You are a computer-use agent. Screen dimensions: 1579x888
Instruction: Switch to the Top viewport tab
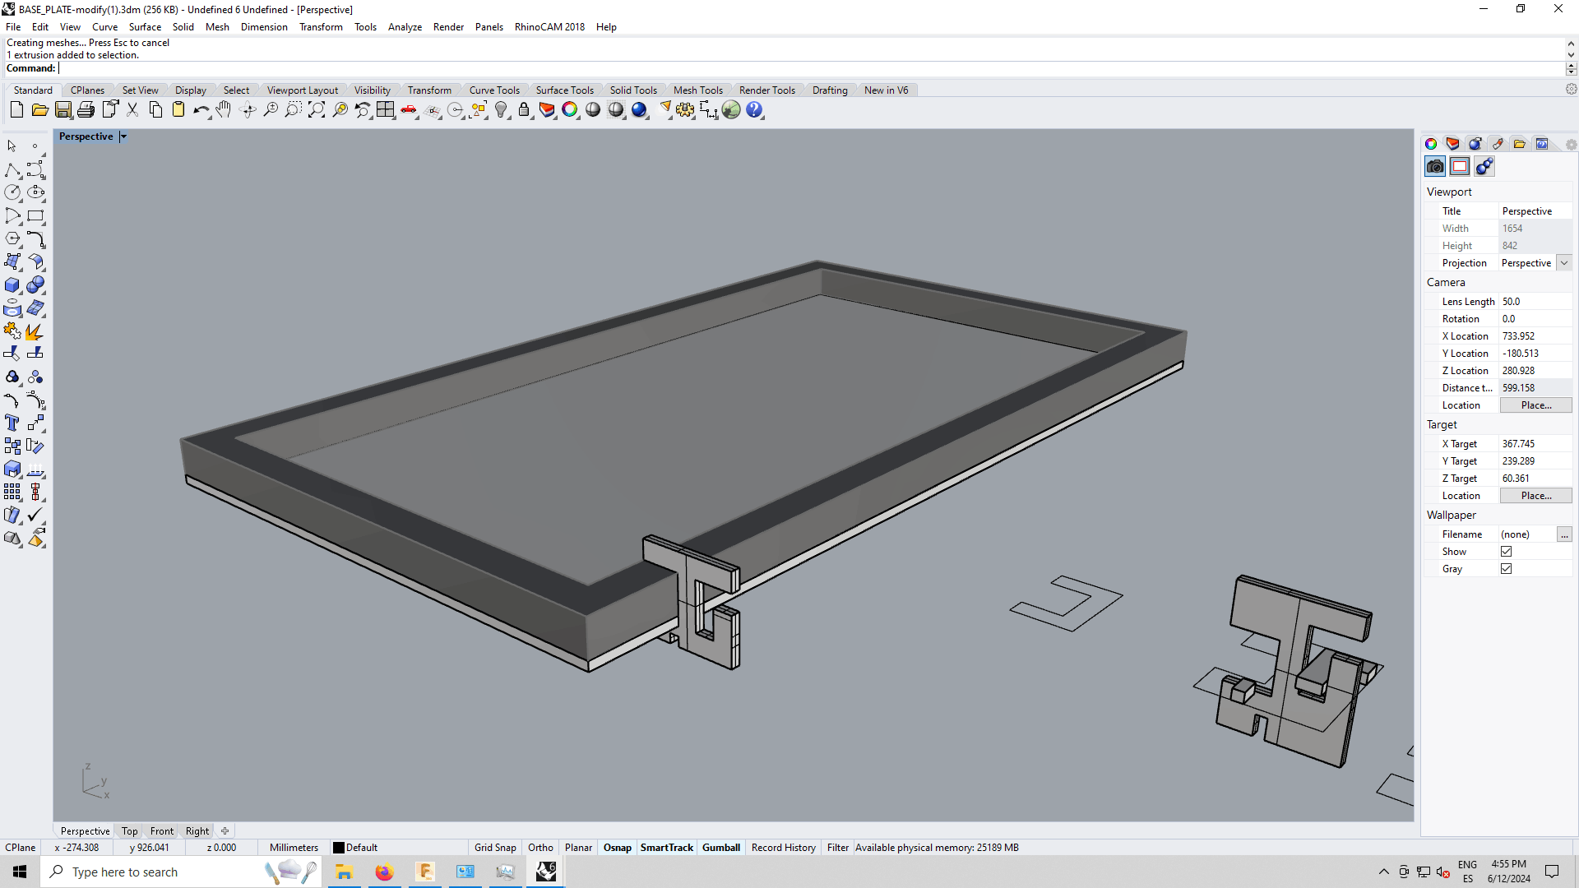[x=129, y=831]
